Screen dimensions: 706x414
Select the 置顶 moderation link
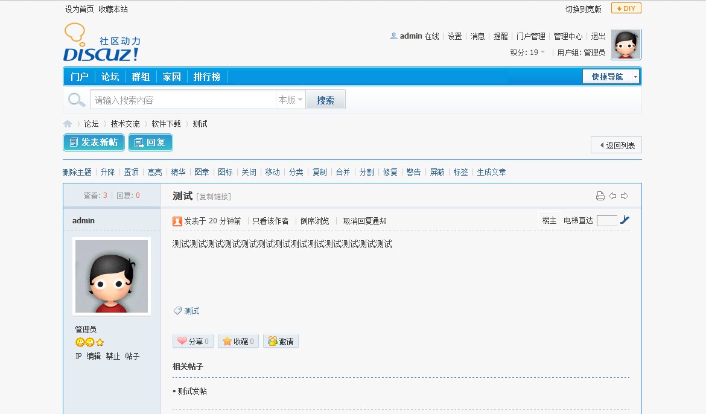click(x=131, y=172)
